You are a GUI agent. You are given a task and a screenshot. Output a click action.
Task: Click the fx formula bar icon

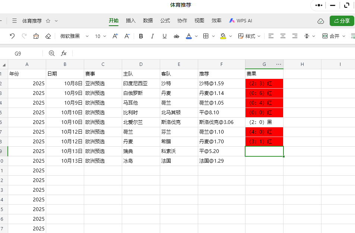point(64,53)
